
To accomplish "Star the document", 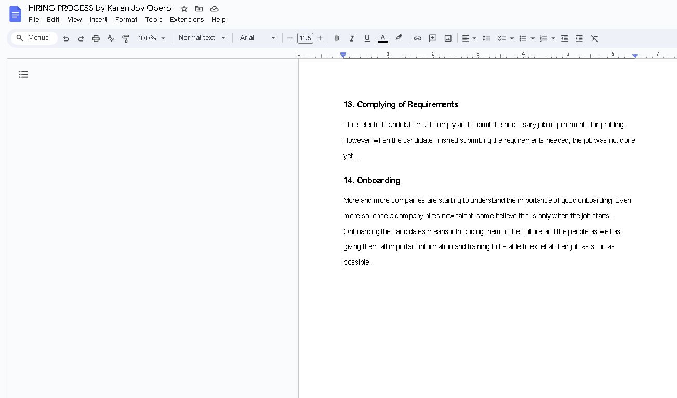I will point(184,9).
